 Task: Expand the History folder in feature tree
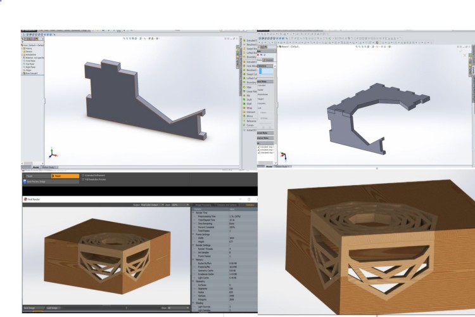[x=22, y=49]
